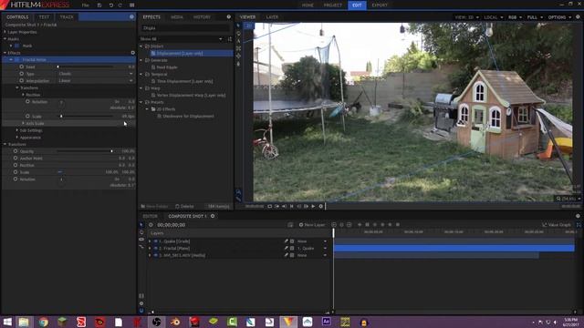The image size is (584, 328).
Task: Open the Full quality menu in viewer
Action: coord(535,17)
